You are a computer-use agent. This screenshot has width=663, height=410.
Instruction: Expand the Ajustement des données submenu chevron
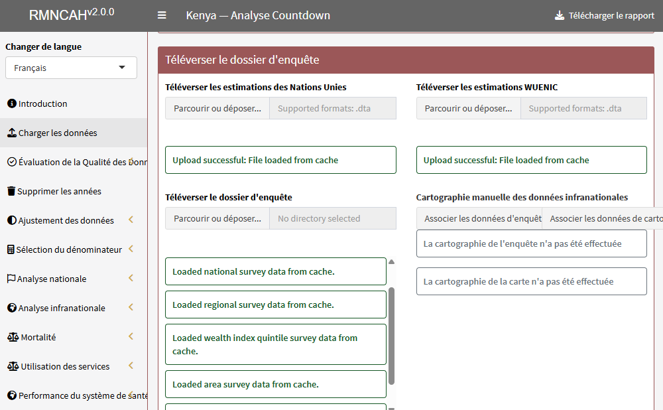tap(131, 220)
